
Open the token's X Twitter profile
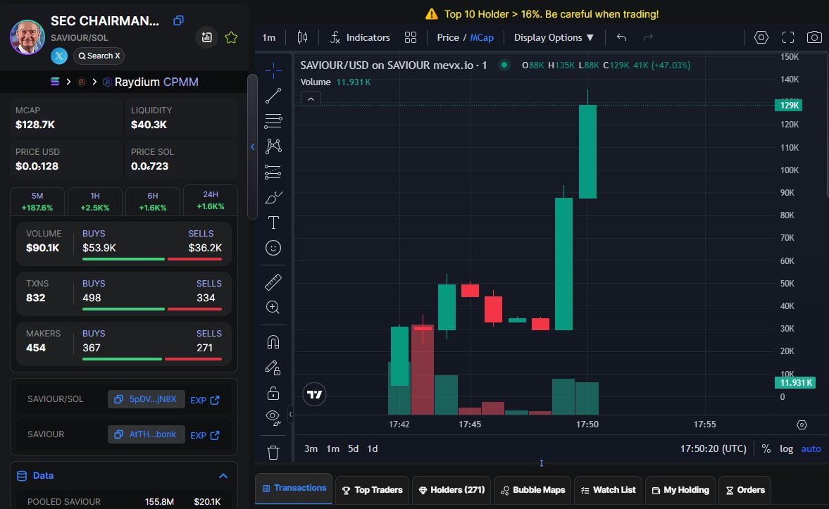click(x=59, y=56)
